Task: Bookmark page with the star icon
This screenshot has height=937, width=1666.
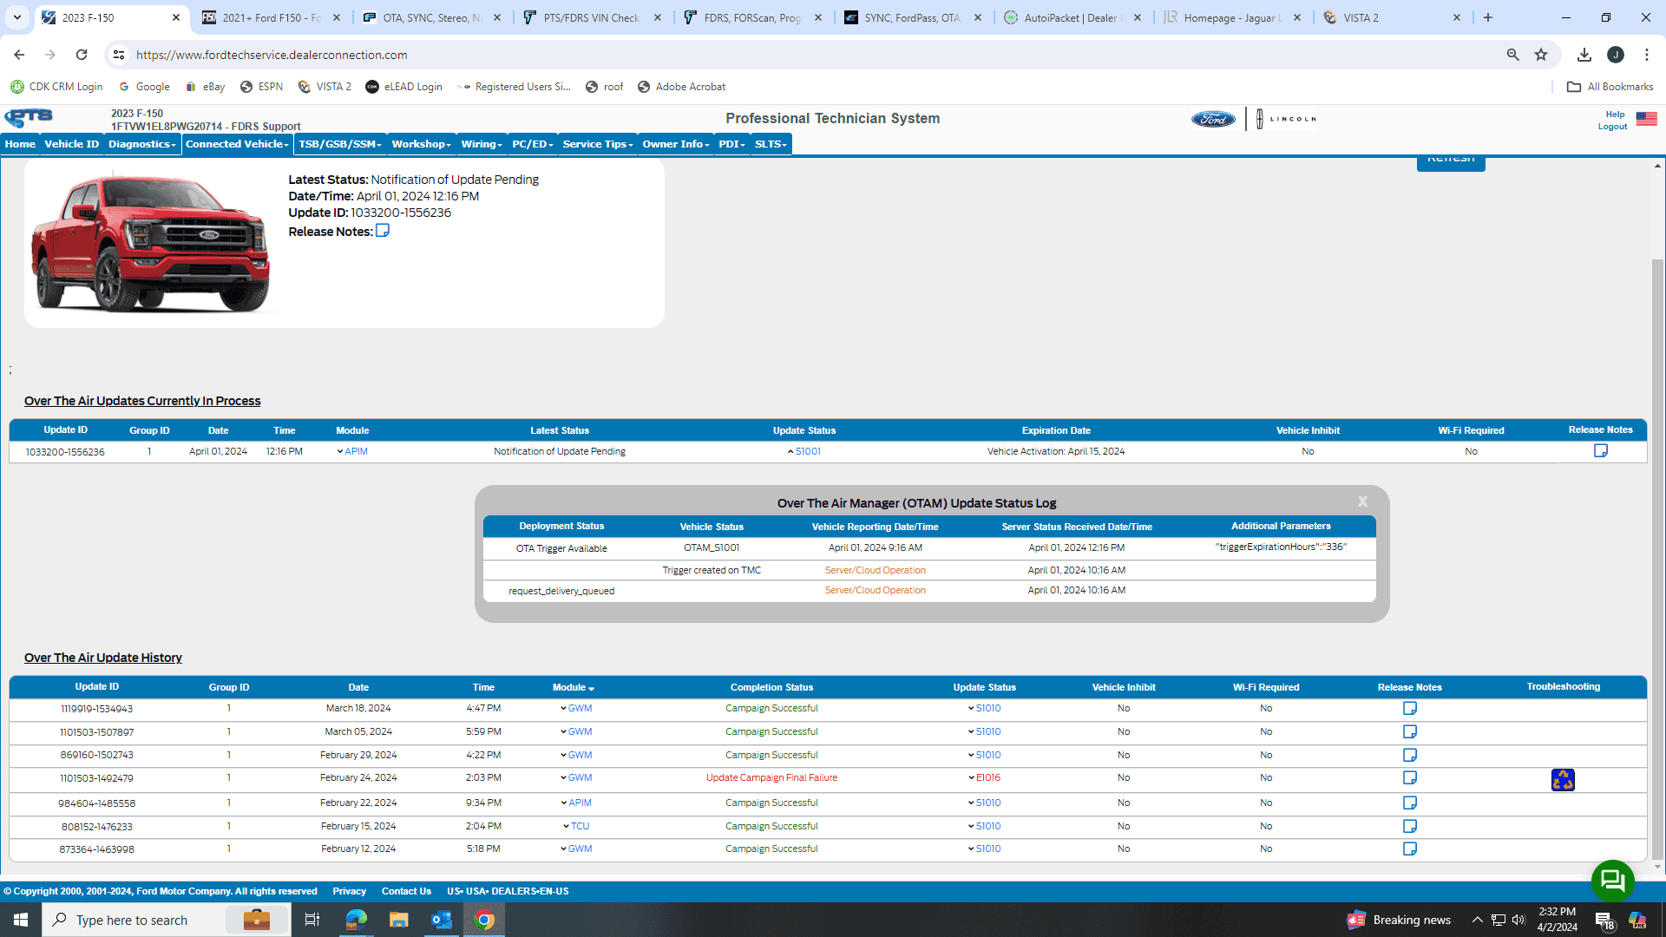Action: pyautogui.click(x=1541, y=55)
